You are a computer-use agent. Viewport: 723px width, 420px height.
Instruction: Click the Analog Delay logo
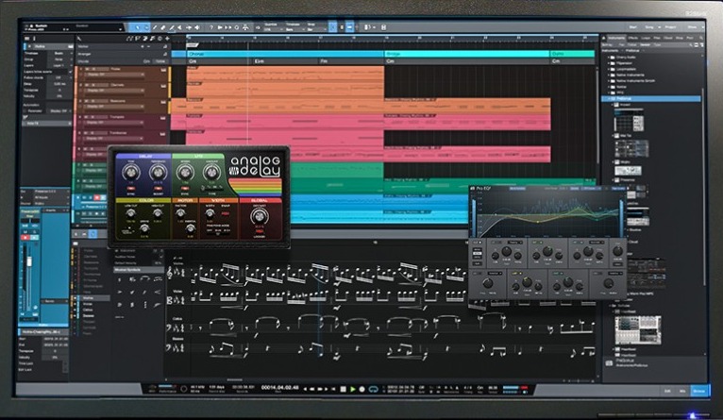(255, 168)
